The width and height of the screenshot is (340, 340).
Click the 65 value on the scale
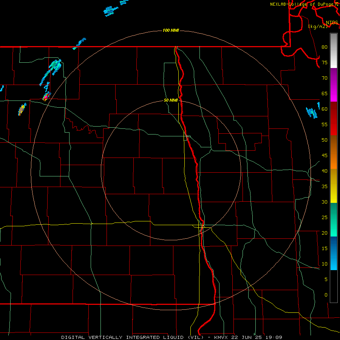325,93
